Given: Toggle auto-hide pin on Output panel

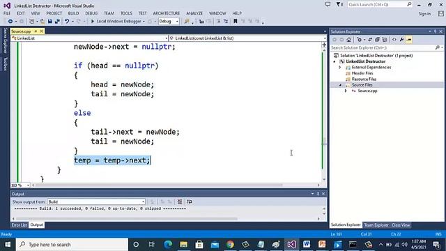Looking at the screenshot, I should pos(318,194).
